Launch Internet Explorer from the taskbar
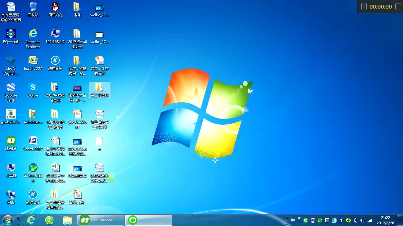403x226 pixels. 31,220
